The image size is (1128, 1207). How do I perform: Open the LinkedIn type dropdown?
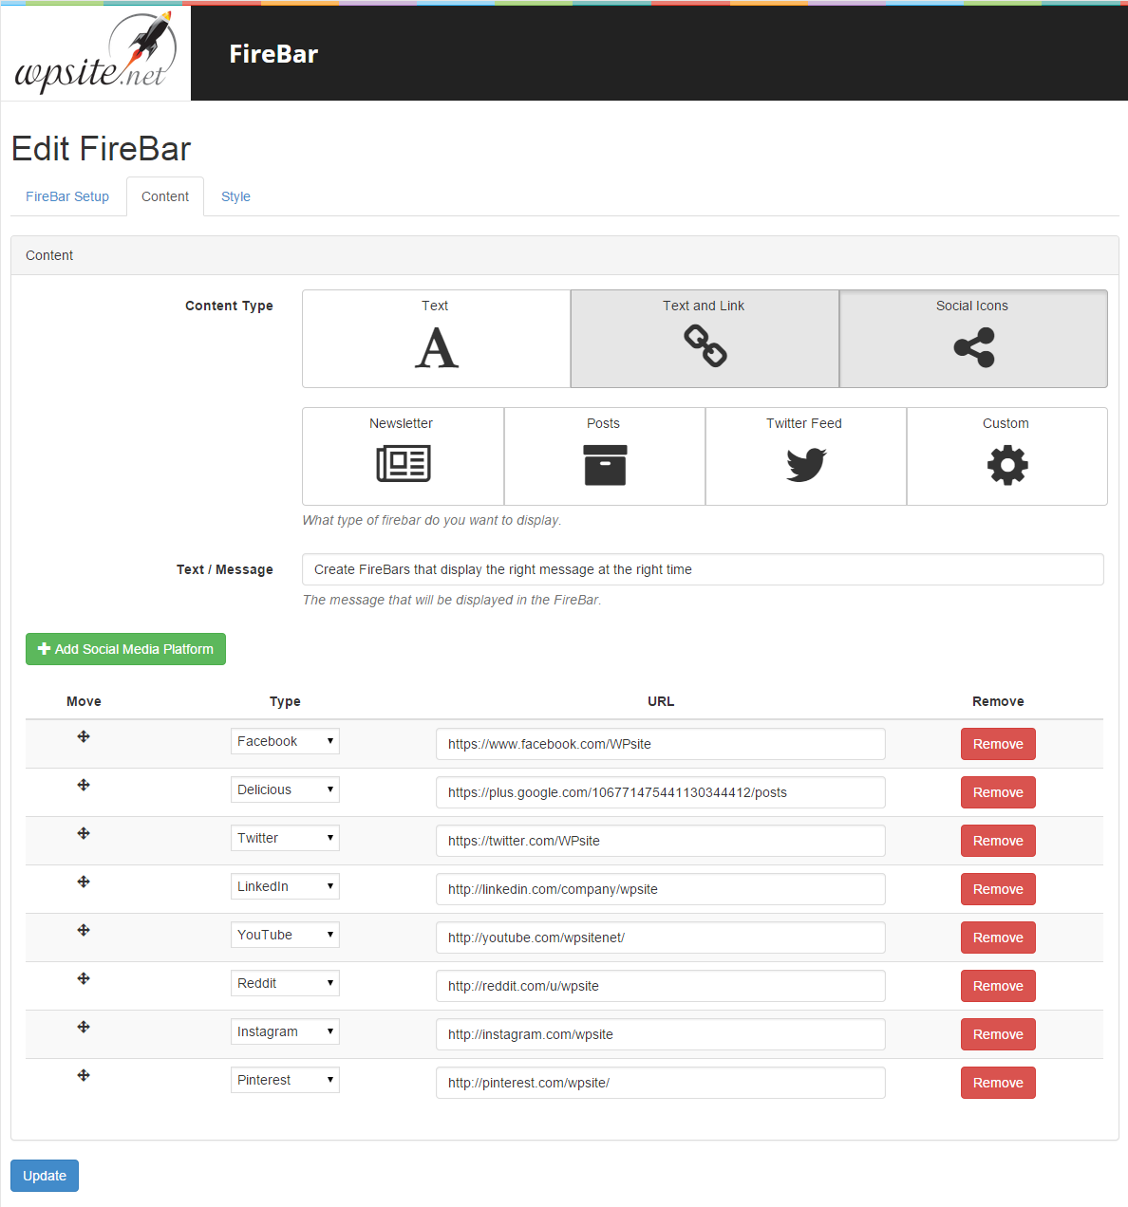[x=285, y=886]
